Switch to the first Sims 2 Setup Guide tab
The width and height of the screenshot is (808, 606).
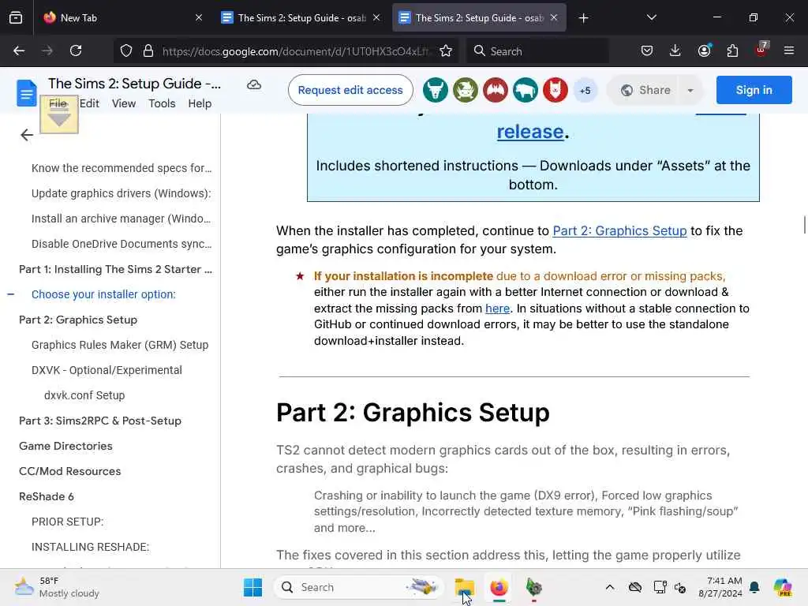(x=301, y=17)
